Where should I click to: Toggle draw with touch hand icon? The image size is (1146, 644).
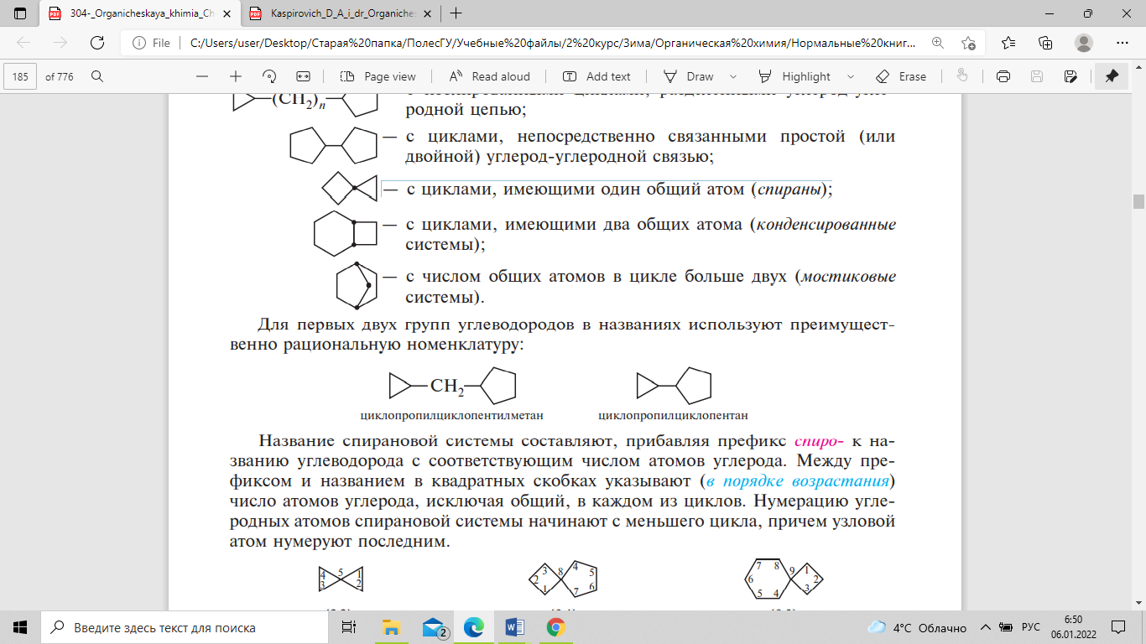(x=962, y=76)
